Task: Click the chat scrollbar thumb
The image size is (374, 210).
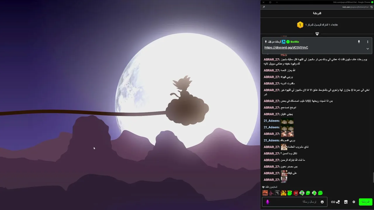Action: [373, 178]
